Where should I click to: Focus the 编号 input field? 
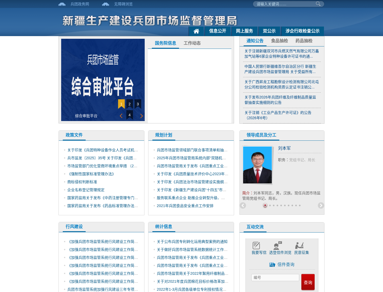(275, 277)
